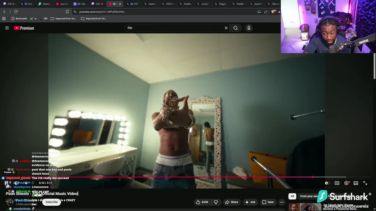
Task: Open the Jay Cinco's Baby Shower video thumbnail
Action: point(305,207)
